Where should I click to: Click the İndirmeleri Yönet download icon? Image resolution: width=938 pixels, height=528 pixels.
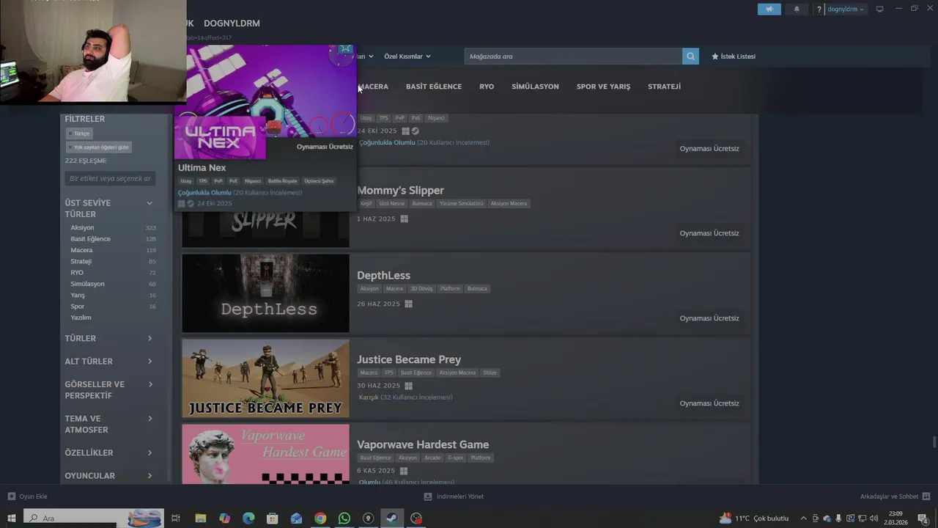pyautogui.click(x=428, y=496)
